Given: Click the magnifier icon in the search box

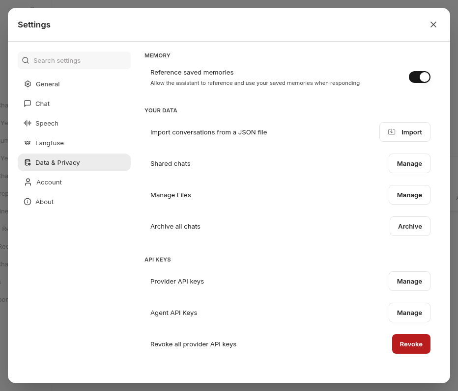Looking at the screenshot, I should pos(26,60).
